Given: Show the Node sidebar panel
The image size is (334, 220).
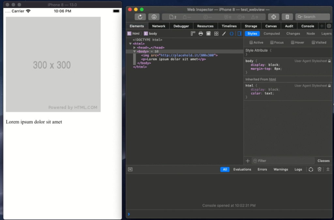Looking at the screenshot, I should click(x=311, y=33).
